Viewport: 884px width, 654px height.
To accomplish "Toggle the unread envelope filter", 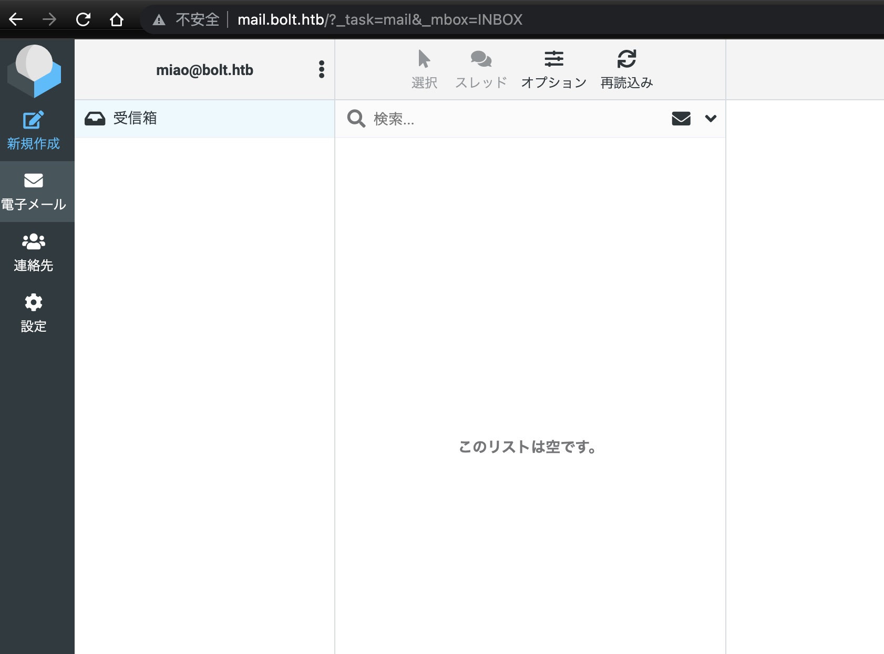I will pos(681,119).
